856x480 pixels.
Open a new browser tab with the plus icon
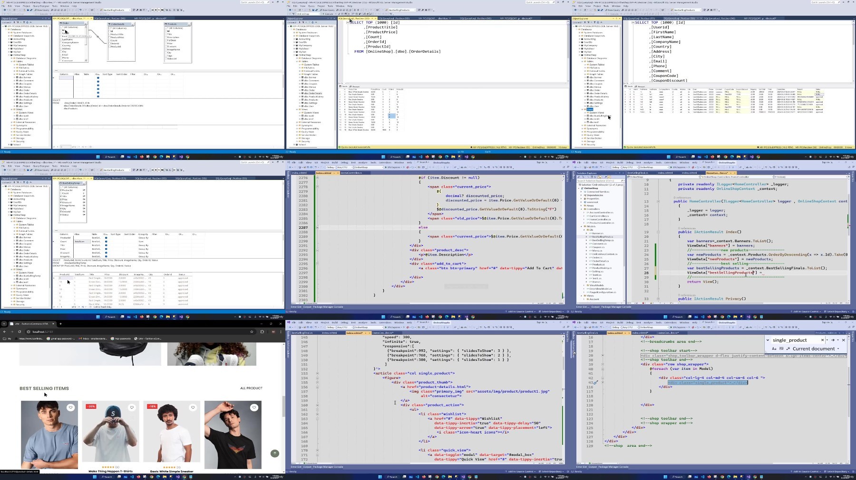60,324
